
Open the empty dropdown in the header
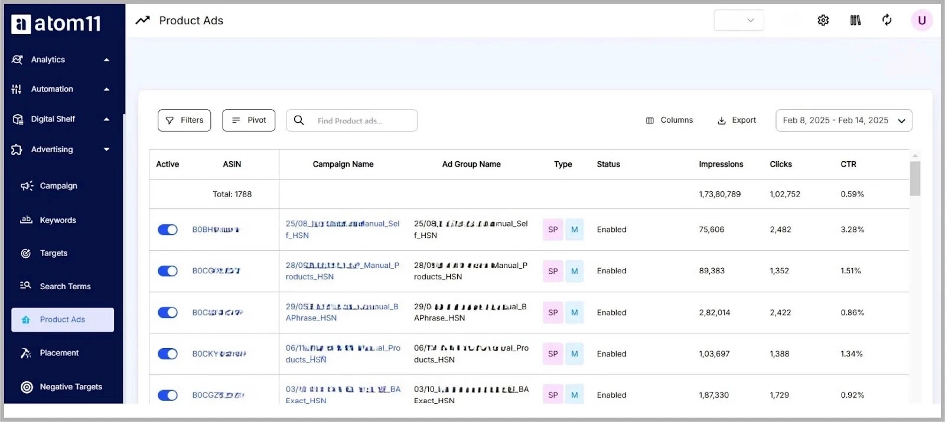[739, 21]
